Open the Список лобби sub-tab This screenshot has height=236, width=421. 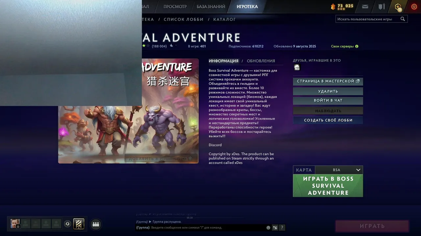click(184, 19)
